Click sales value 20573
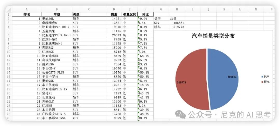Image resolution: width=280 pixels, height=126 pixels. (x=114, y=35)
